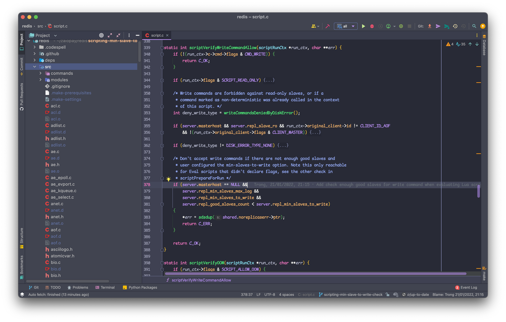The height and width of the screenshot is (322, 506).
Task: Click the UTF-8 encoding widget
Action: coord(270,294)
